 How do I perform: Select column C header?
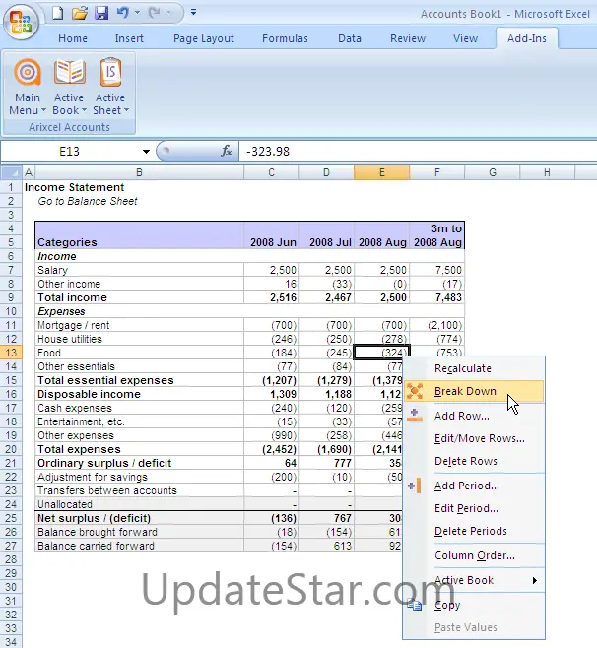click(x=271, y=172)
